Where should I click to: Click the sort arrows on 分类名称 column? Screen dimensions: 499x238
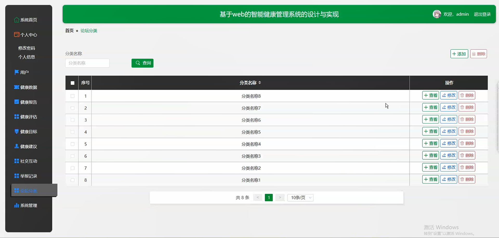[260, 83]
